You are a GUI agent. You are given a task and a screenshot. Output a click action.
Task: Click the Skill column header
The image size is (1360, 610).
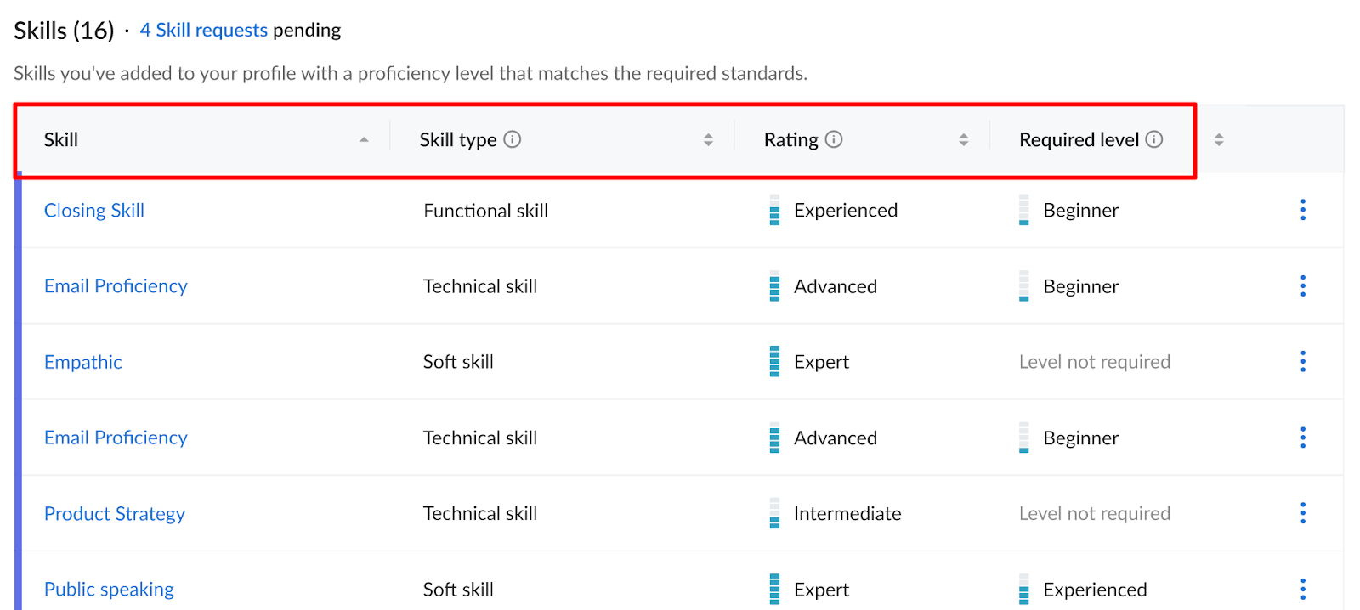coord(61,139)
